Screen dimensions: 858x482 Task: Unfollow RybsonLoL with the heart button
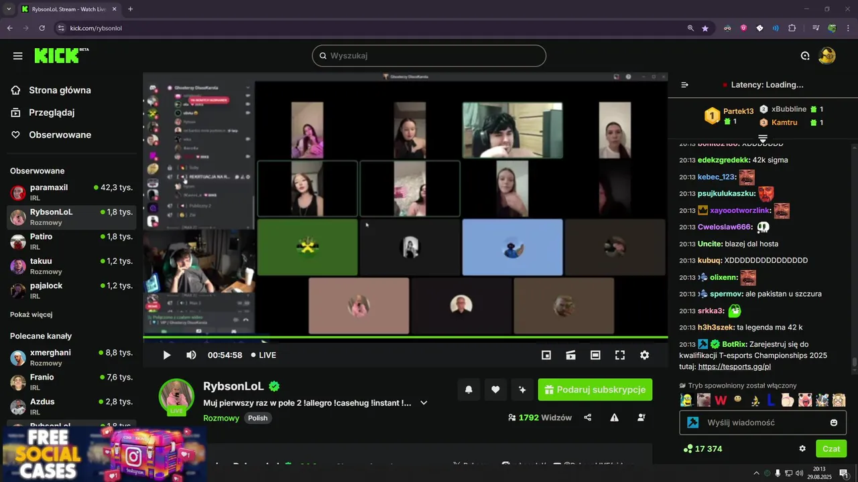[495, 390]
